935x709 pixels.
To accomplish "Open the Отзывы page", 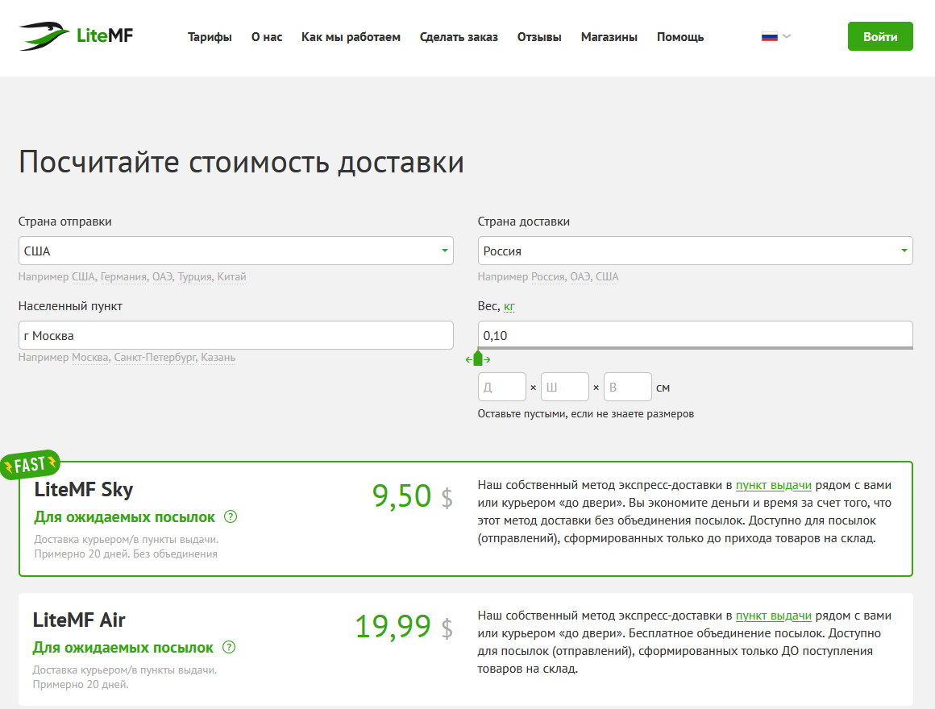I will (x=539, y=37).
